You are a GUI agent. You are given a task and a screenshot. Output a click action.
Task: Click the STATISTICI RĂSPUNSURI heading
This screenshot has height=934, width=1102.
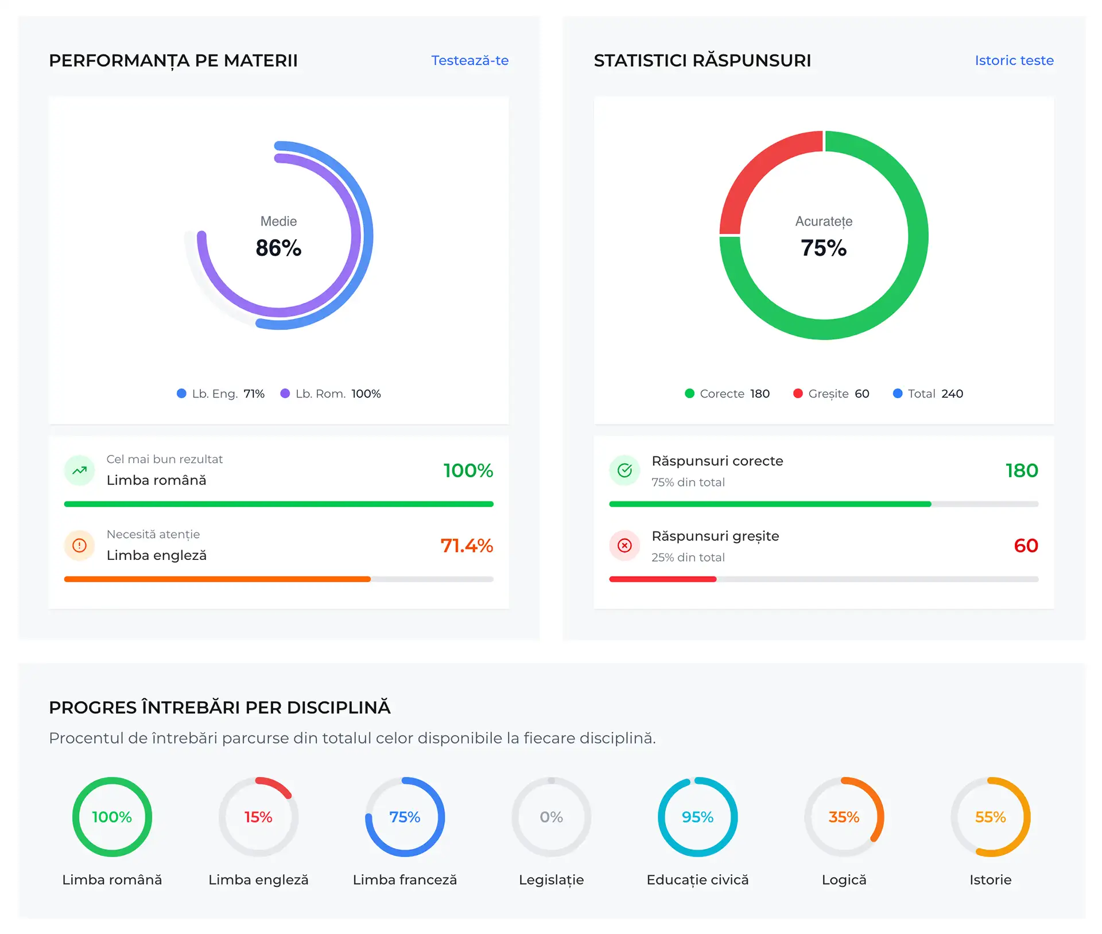click(703, 60)
